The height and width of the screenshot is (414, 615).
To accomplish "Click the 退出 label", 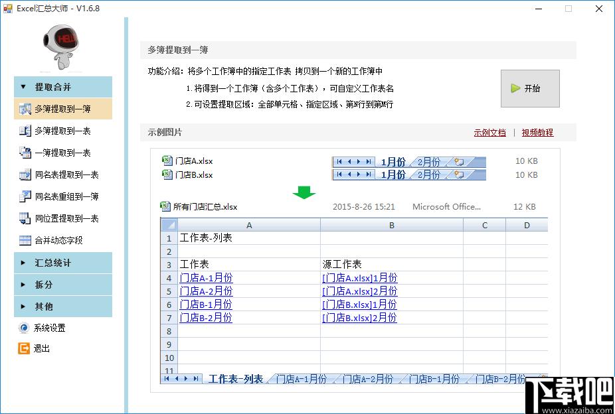I will click(42, 348).
